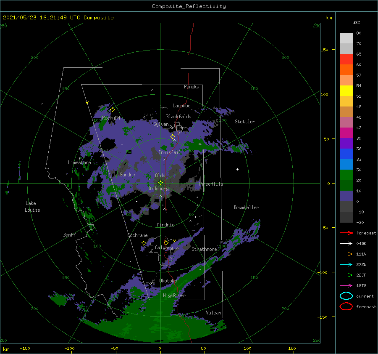Click the Blackfalds town label
Screen dimensions: 378x354
(178, 117)
